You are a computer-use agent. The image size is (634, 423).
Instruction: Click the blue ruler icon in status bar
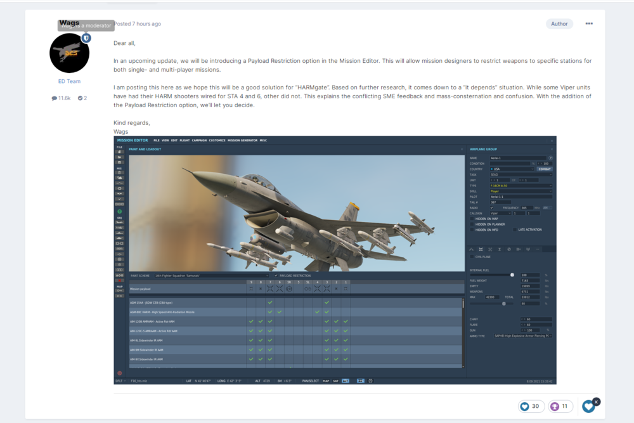360,381
